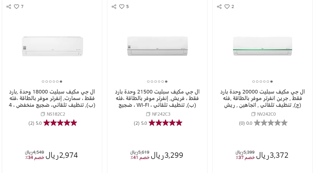Image resolution: width=314 pixels, height=173 pixels.
Task: Copy model number NS182C2 icon
Action: click(43, 114)
